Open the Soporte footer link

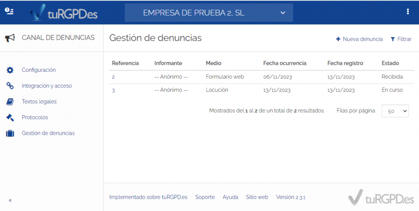pyautogui.click(x=205, y=197)
